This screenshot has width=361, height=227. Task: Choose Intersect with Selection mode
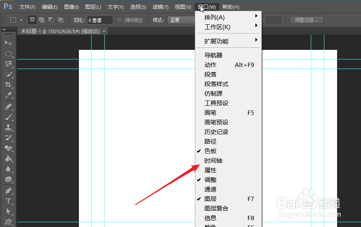(61, 20)
